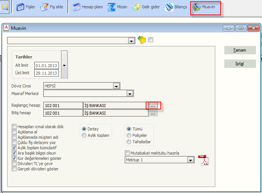Click the İptal button
This screenshot has width=262, height=193.
coord(240,64)
